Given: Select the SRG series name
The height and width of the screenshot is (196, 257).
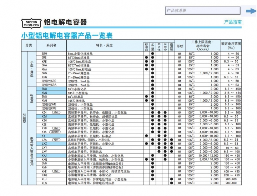Looking at the screenshot, I should tap(44, 73).
